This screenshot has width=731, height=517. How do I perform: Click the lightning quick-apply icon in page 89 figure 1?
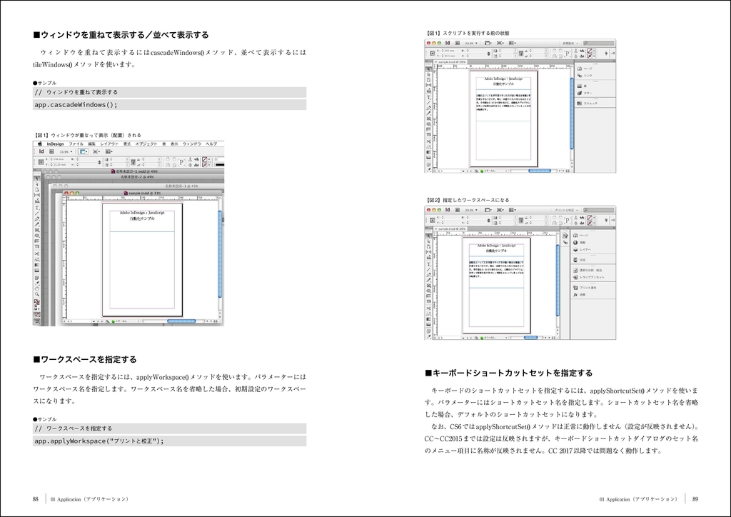pyautogui.click(x=606, y=53)
